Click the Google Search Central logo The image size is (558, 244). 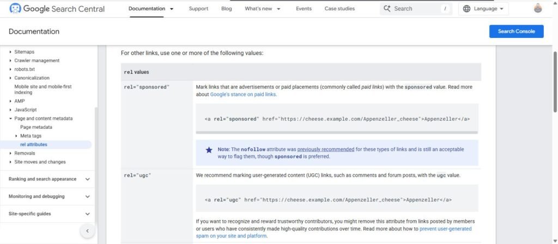[x=57, y=9]
